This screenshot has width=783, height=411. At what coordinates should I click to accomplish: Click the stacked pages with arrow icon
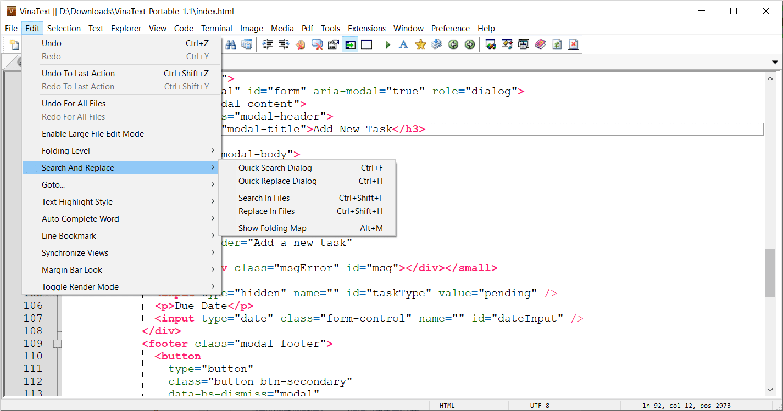pyautogui.click(x=437, y=44)
